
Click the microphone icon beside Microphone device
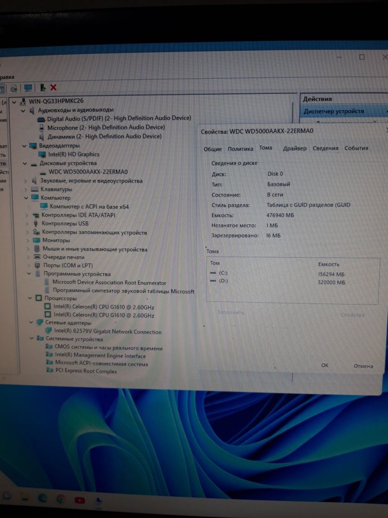point(42,128)
